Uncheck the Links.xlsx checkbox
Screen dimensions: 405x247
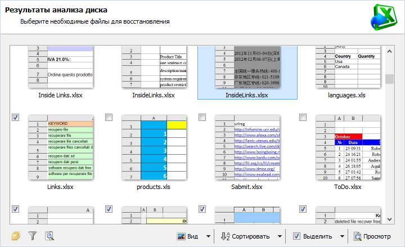pyautogui.click(x=16, y=117)
